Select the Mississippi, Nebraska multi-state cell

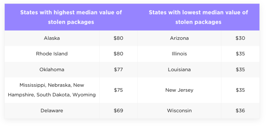point(52,90)
